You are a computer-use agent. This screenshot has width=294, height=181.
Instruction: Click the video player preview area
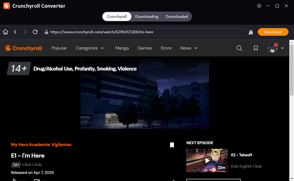(145, 93)
